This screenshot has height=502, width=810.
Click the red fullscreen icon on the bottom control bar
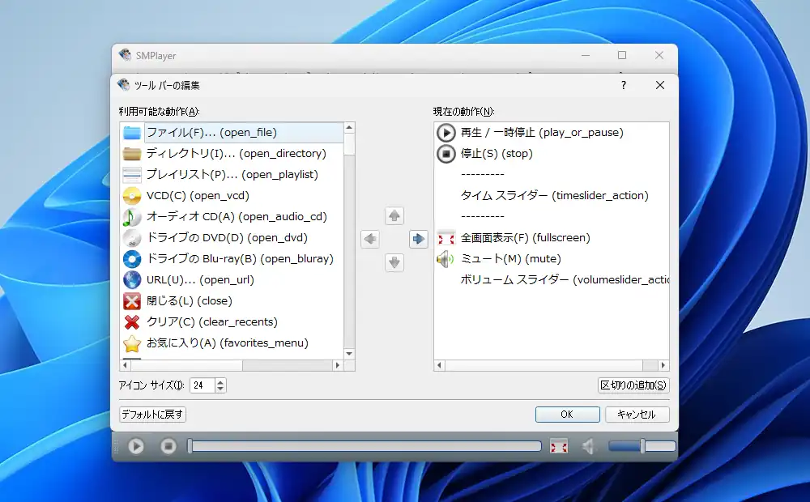pyautogui.click(x=558, y=445)
